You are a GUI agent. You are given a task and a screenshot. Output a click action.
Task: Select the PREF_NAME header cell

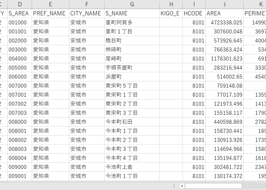click(50, 14)
